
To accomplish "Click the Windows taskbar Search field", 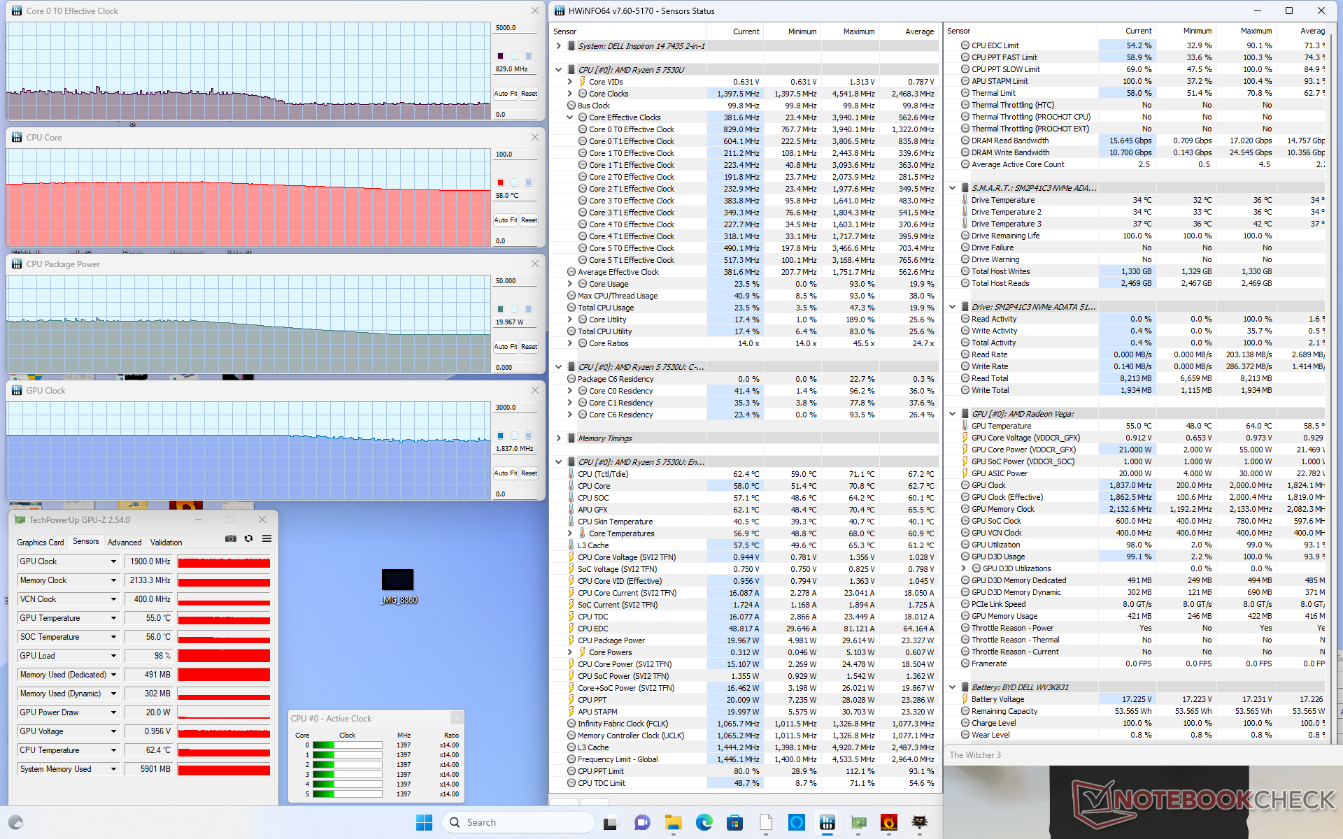I will click(518, 822).
